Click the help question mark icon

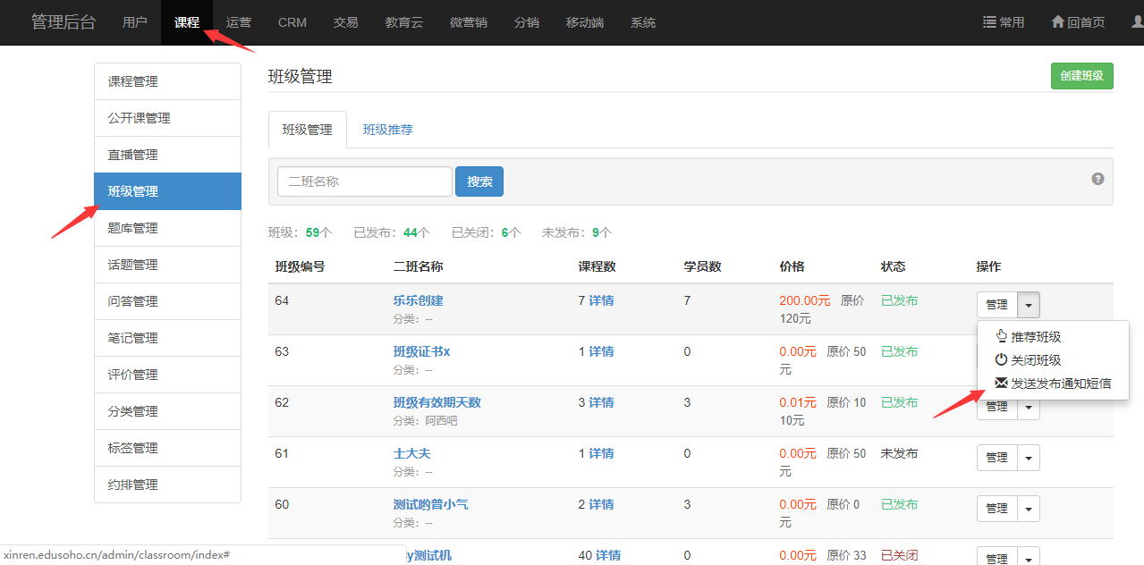coord(1097,179)
